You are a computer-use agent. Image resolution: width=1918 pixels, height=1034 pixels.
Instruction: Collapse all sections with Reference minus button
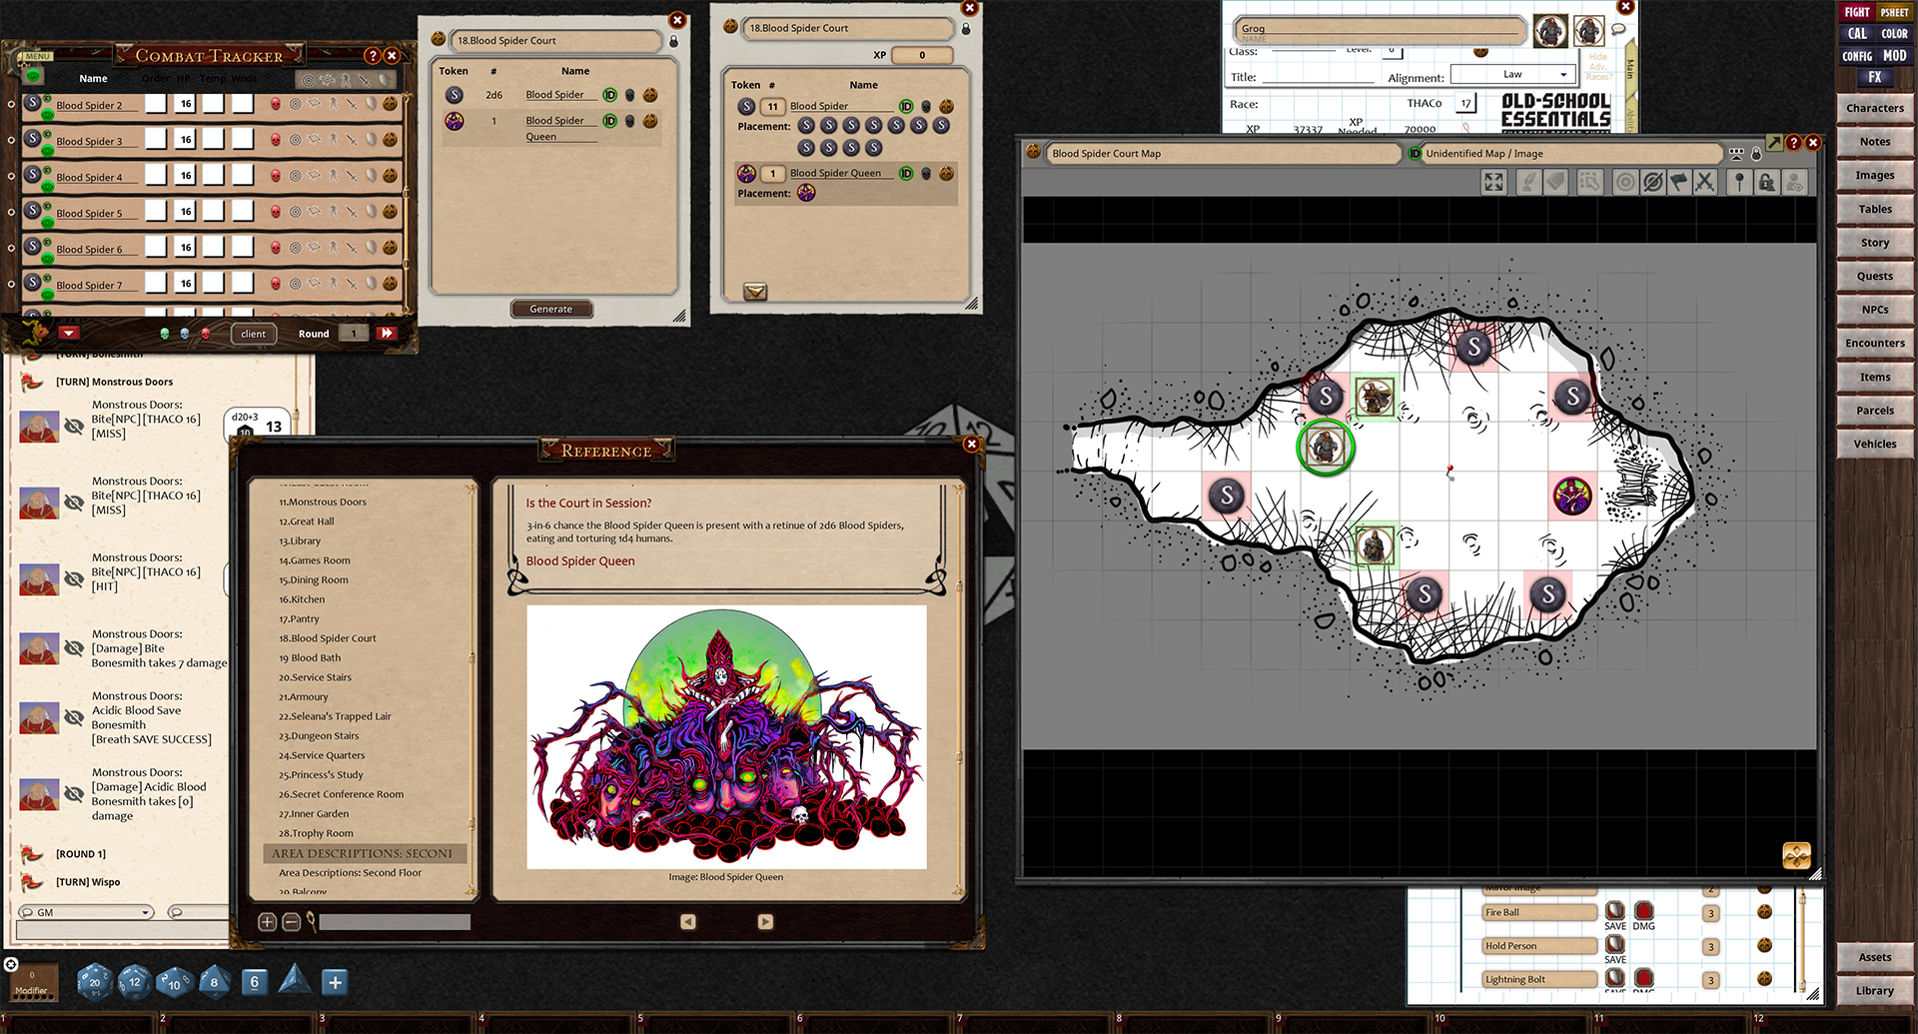point(291,922)
